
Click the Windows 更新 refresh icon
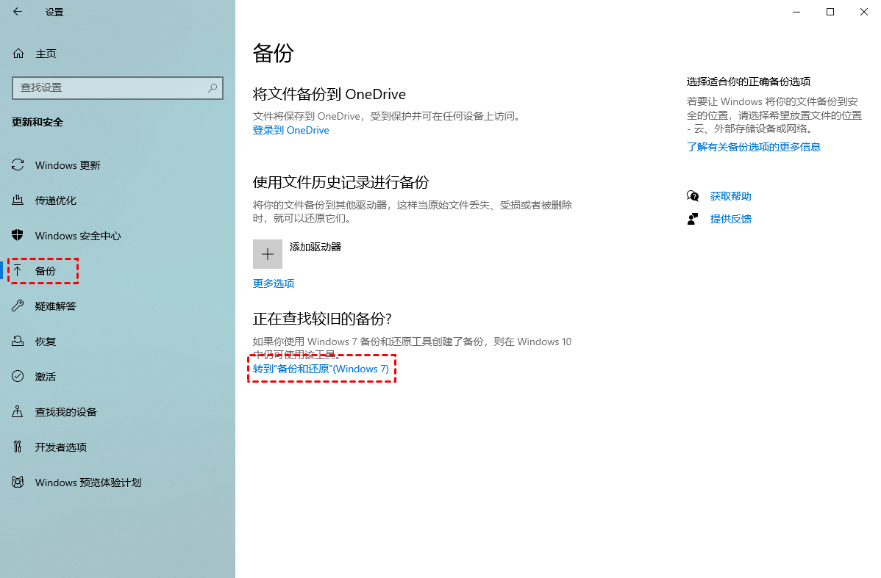(x=18, y=165)
